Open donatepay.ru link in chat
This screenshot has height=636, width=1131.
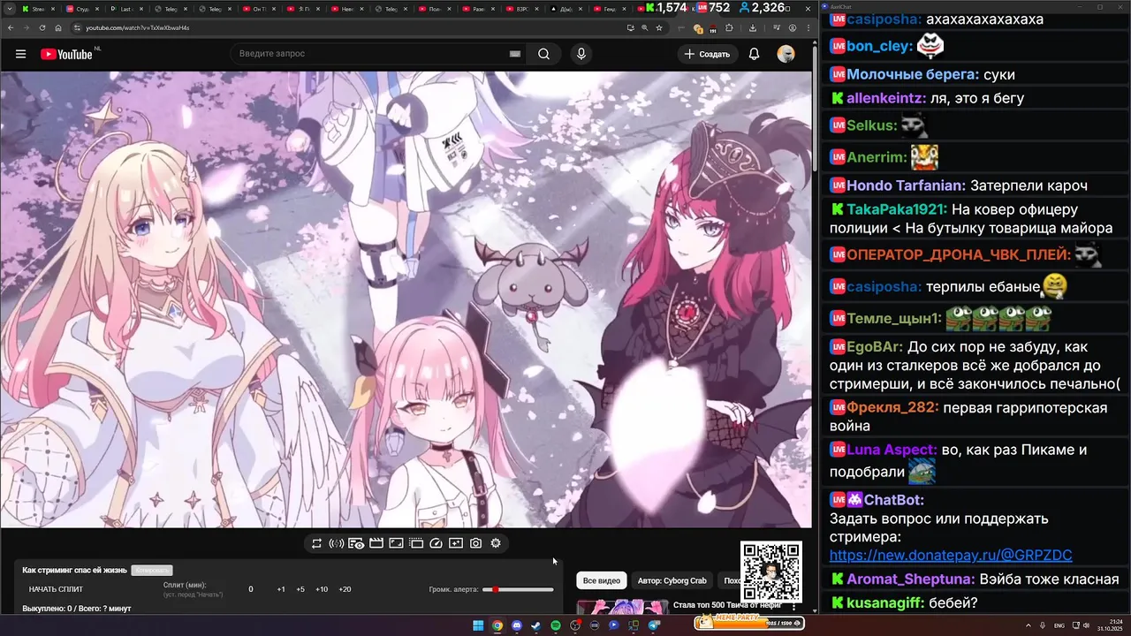click(951, 556)
